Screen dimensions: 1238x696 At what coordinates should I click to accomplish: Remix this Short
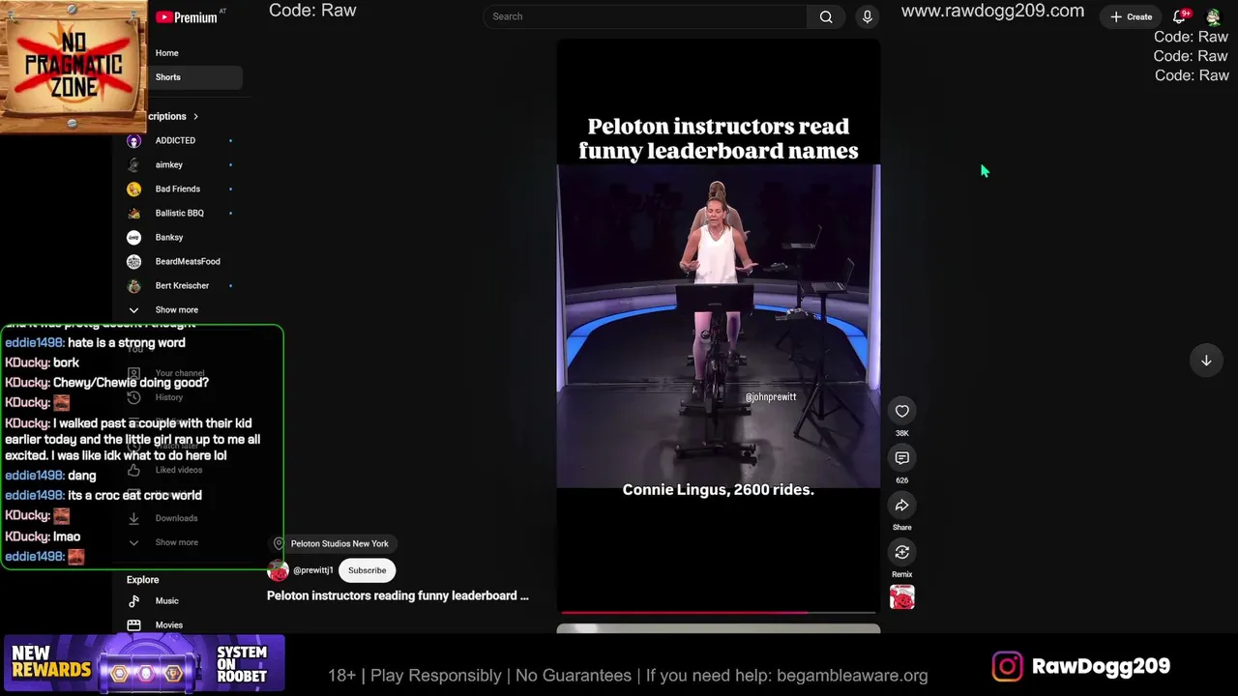click(x=902, y=552)
